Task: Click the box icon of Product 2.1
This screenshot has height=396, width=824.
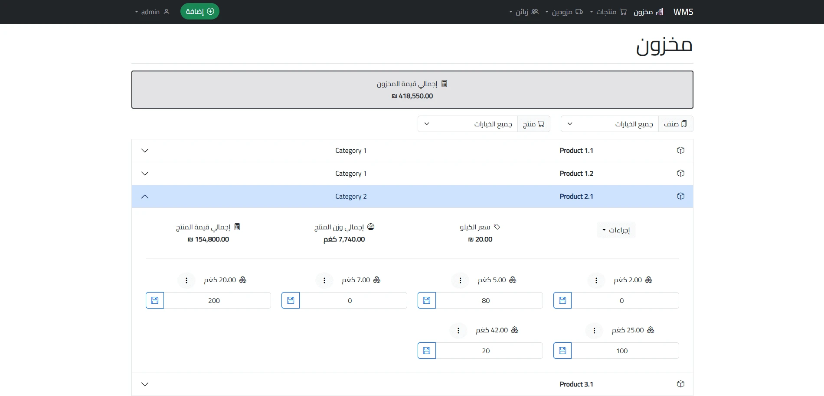Action: click(680, 196)
